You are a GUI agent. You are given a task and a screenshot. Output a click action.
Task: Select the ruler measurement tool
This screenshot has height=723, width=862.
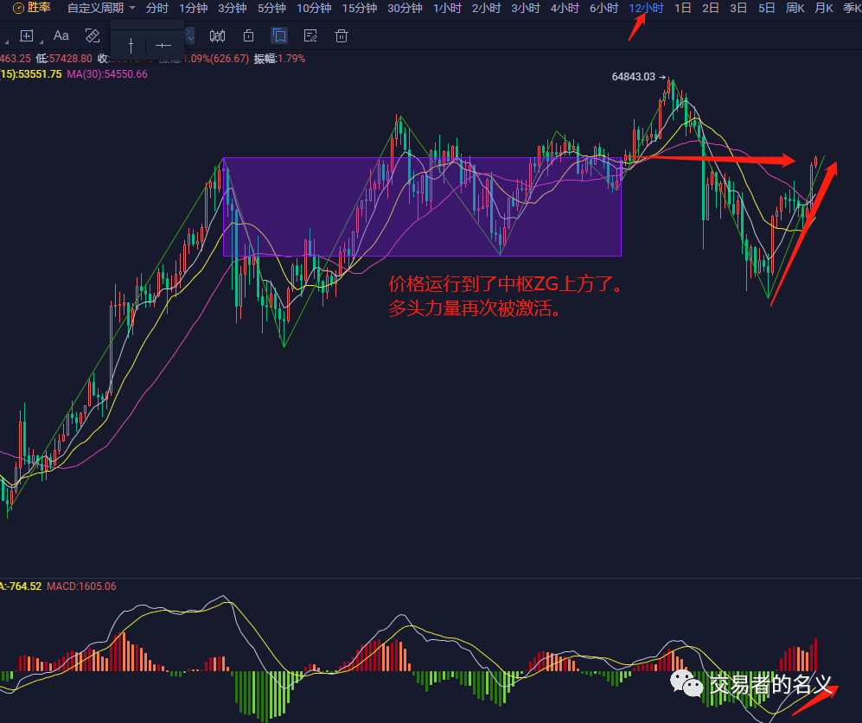tap(93, 35)
